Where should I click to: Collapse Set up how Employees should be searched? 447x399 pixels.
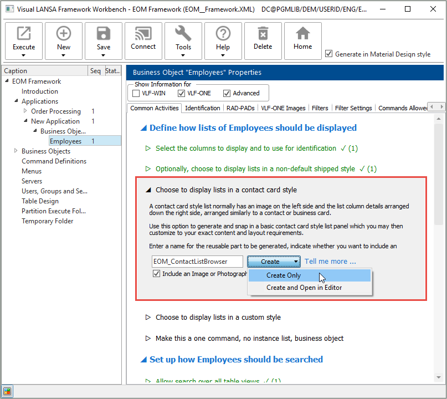144,360
